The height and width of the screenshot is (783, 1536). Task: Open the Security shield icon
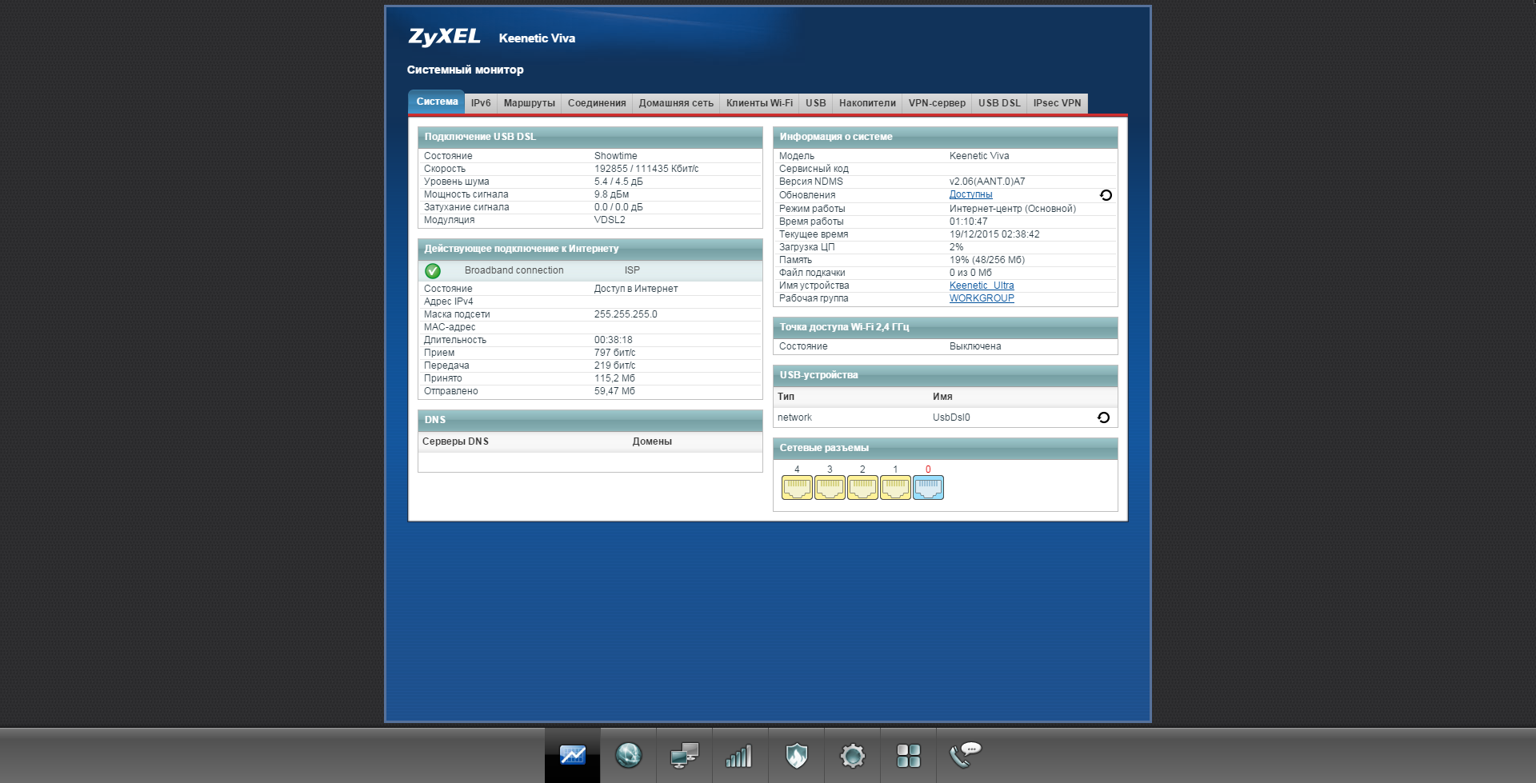pyautogui.click(x=797, y=755)
